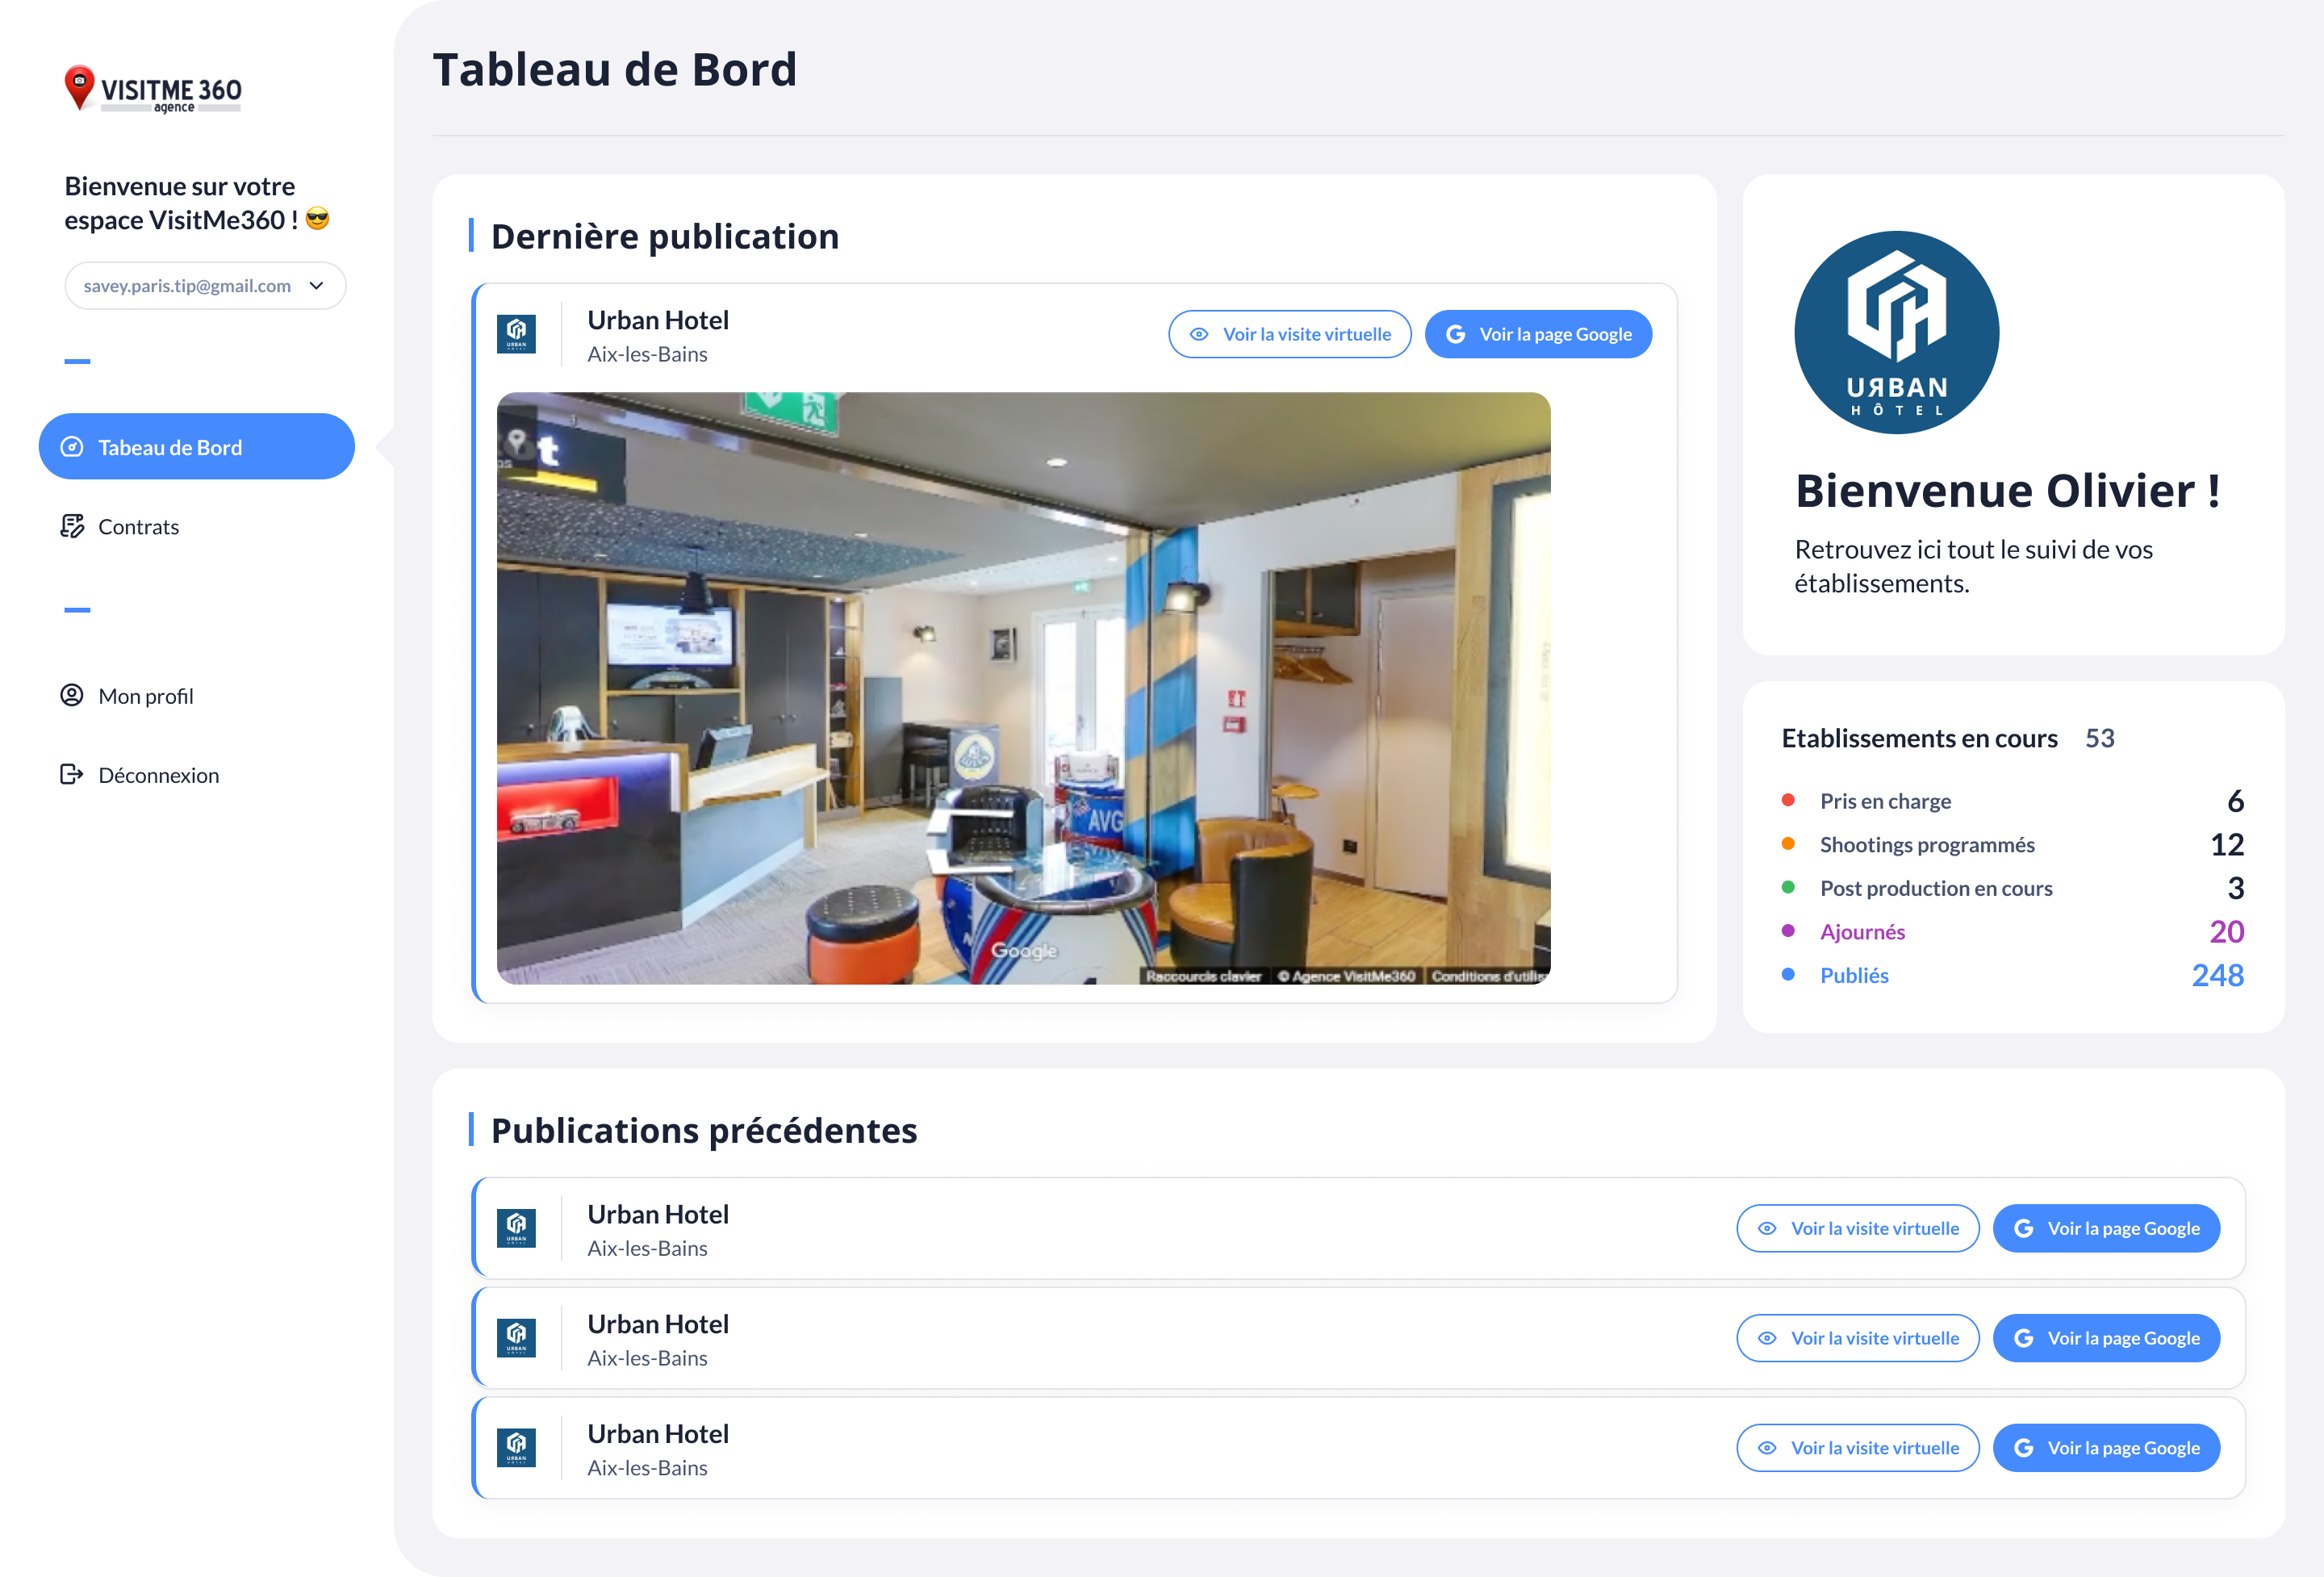Screen dimensions: 2324x1577
Task: Click the Urban Hotel square logo in Dernière publication
Action: pos(517,334)
